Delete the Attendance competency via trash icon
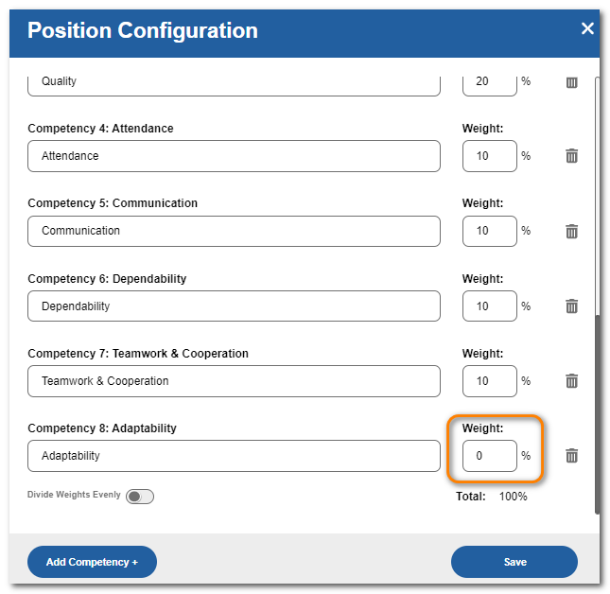Screen dimensions: 610x594 (571, 156)
